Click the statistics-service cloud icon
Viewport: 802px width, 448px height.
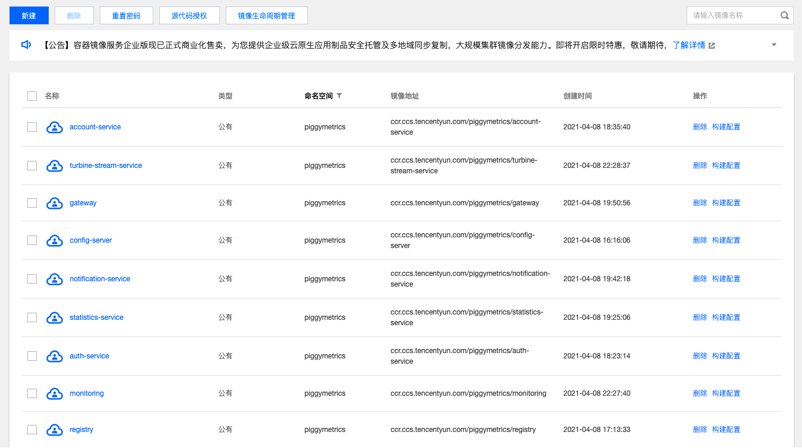point(55,317)
